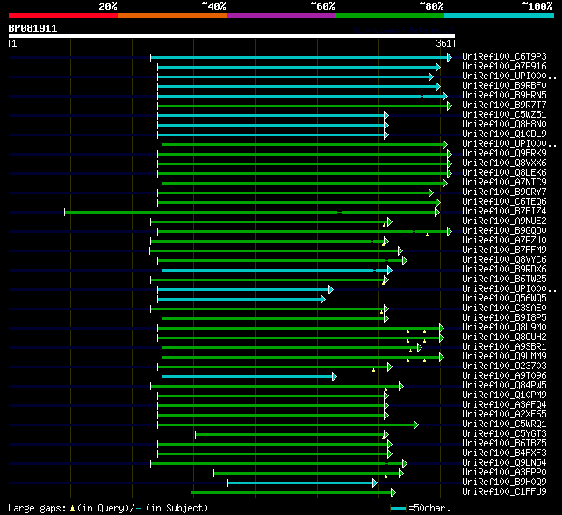Click the UniRef100_A9SBR1 label
562x515 pixels.
tap(504, 347)
